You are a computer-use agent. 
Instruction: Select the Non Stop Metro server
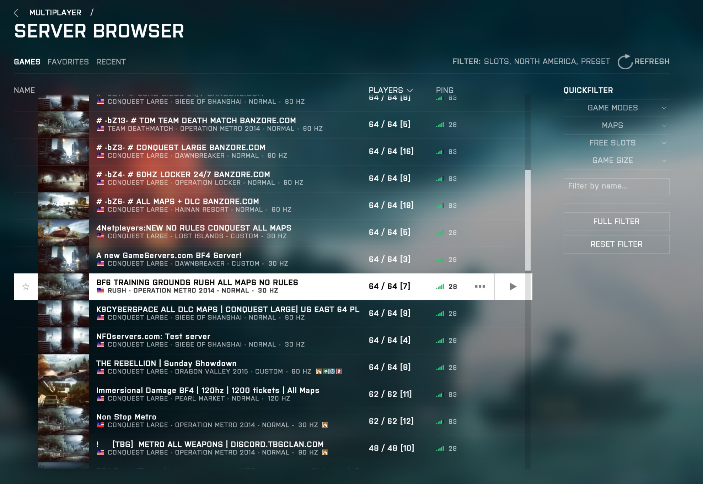click(x=273, y=422)
